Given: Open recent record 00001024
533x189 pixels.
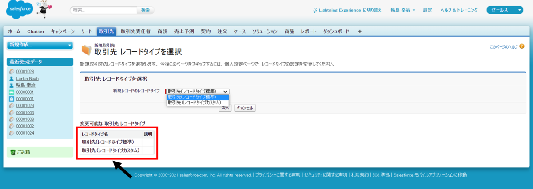Looking at the screenshot, I should (x=25, y=133).
